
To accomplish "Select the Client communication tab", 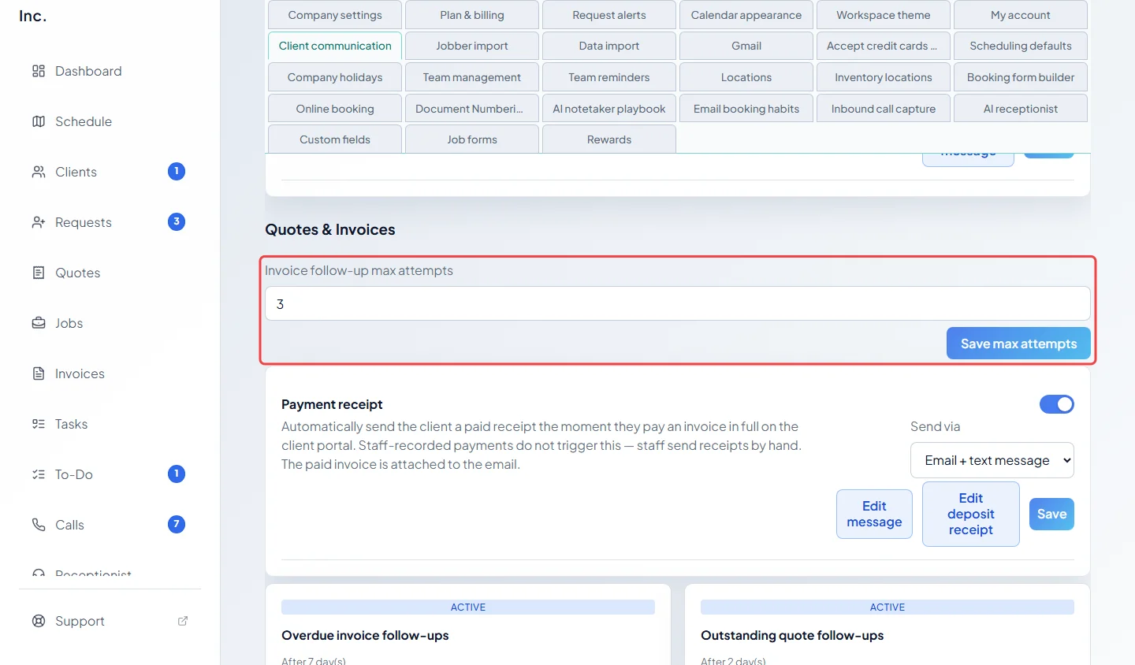I will 335,46.
